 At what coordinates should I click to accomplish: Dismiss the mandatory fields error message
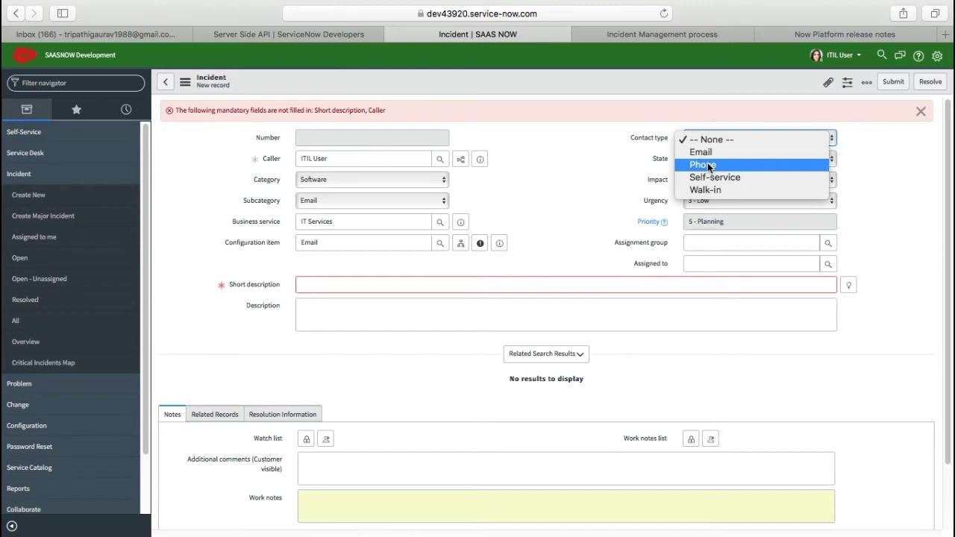pyautogui.click(x=921, y=111)
